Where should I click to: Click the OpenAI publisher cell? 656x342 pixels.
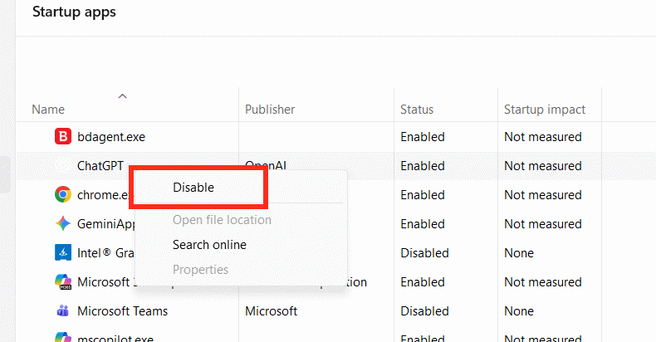coord(266,165)
